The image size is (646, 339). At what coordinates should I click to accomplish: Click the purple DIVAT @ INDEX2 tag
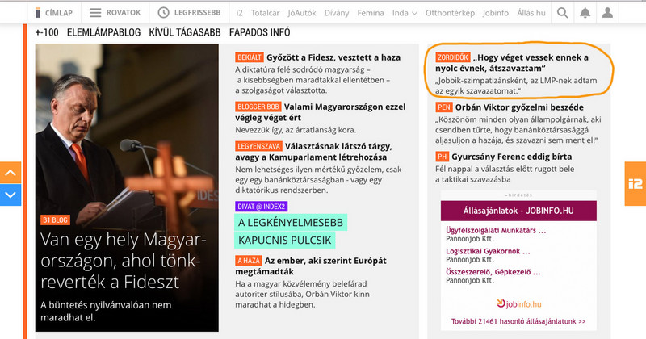coord(261,207)
